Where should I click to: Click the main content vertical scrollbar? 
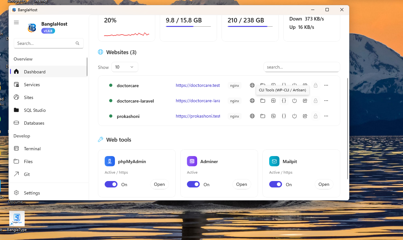[x=348, y=128]
